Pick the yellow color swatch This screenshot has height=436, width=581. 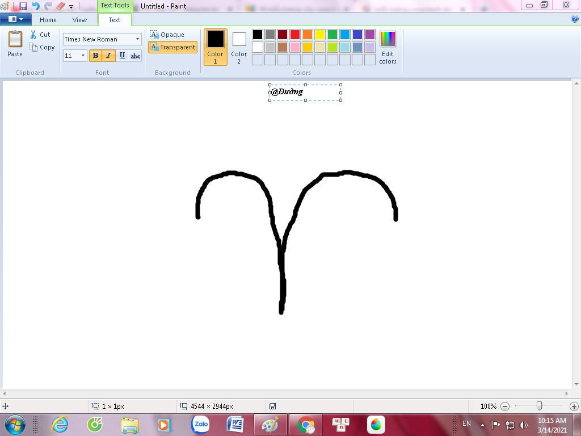tap(320, 35)
